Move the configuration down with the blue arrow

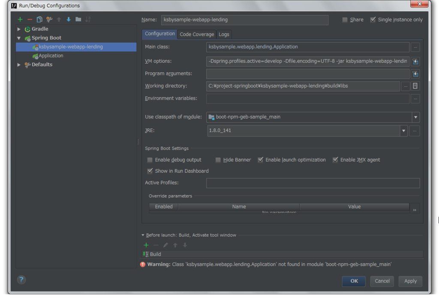pos(69,19)
